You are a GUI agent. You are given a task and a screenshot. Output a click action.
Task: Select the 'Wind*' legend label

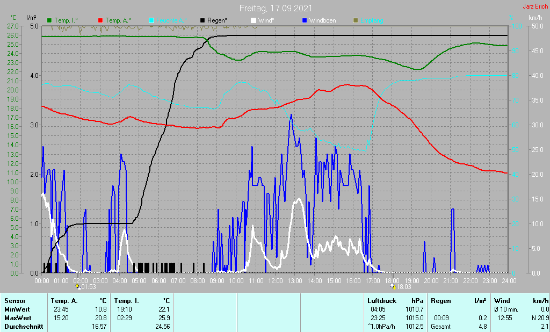[266, 21]
